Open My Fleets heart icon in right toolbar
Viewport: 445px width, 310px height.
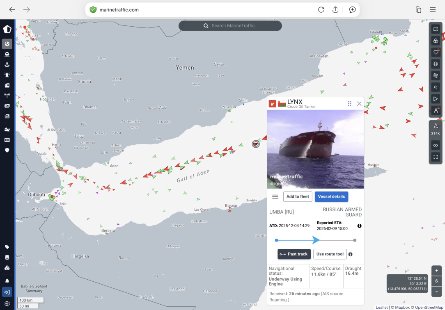coord(436,52)
